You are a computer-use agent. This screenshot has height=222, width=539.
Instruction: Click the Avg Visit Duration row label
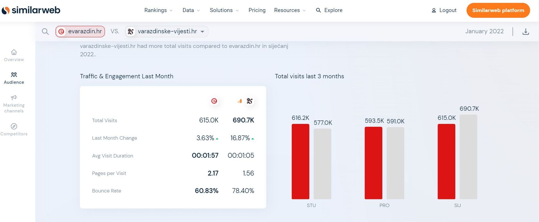[113, 156]
